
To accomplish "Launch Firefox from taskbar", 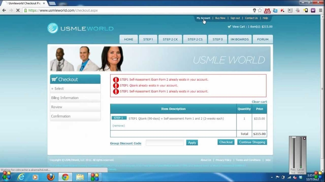I will pyautogui.click(x=50, y=177).
